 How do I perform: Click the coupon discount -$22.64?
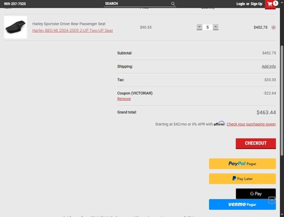269,93
